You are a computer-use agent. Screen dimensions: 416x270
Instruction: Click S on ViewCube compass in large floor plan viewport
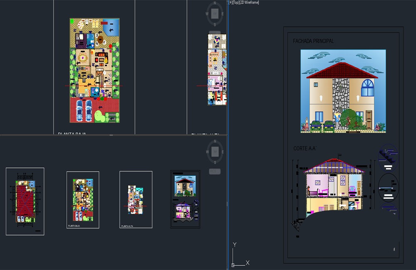coord(215,25)
